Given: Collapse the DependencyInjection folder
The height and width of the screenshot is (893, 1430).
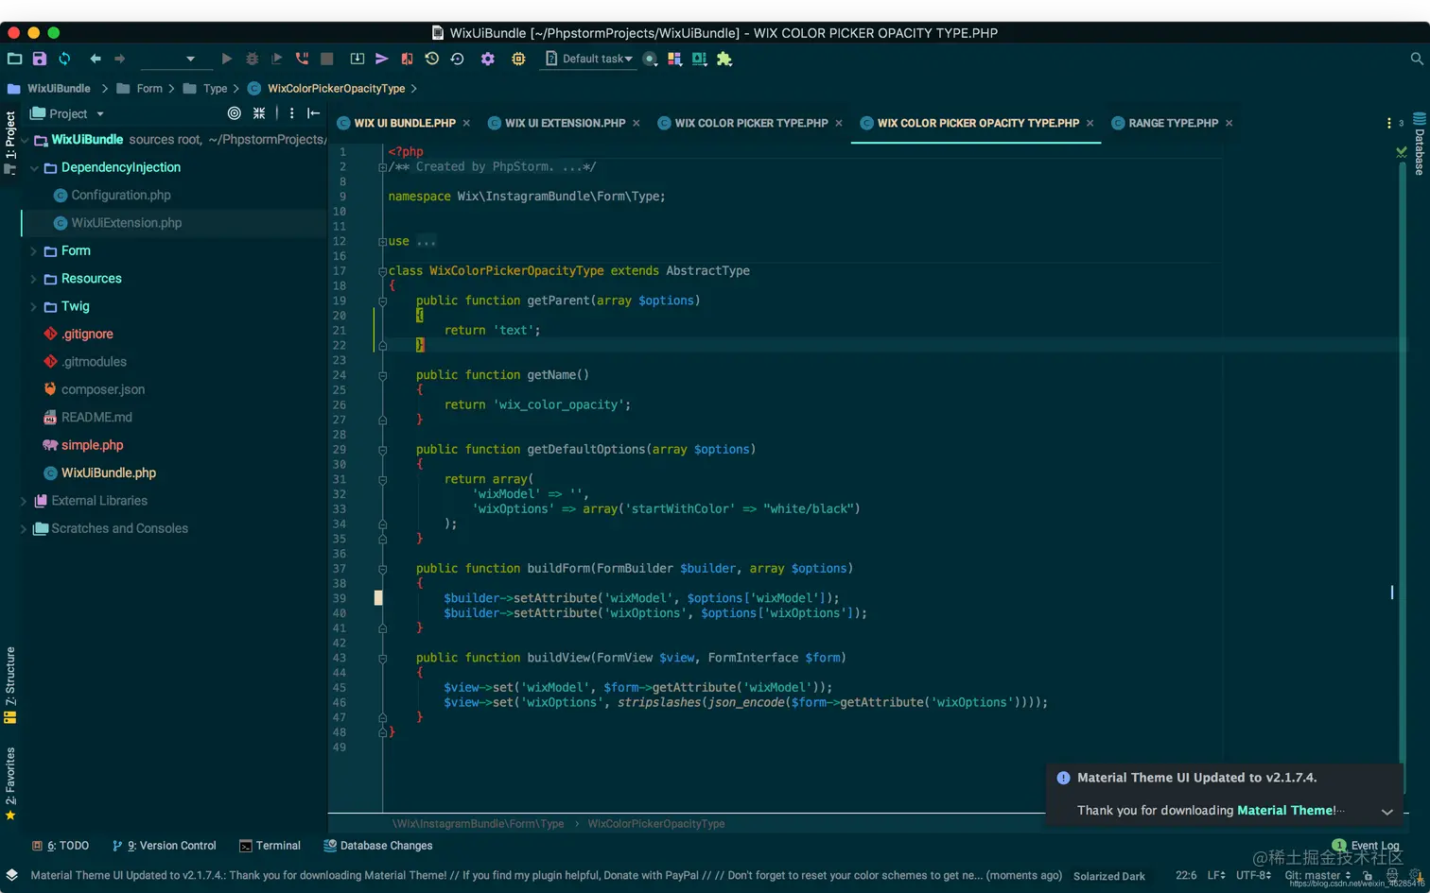Looking at the screenshot, I should click(34, 167).
